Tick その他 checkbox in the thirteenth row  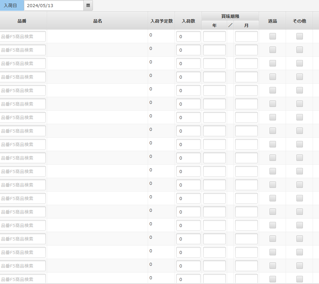pyautogui.click(x=299, y=198)
